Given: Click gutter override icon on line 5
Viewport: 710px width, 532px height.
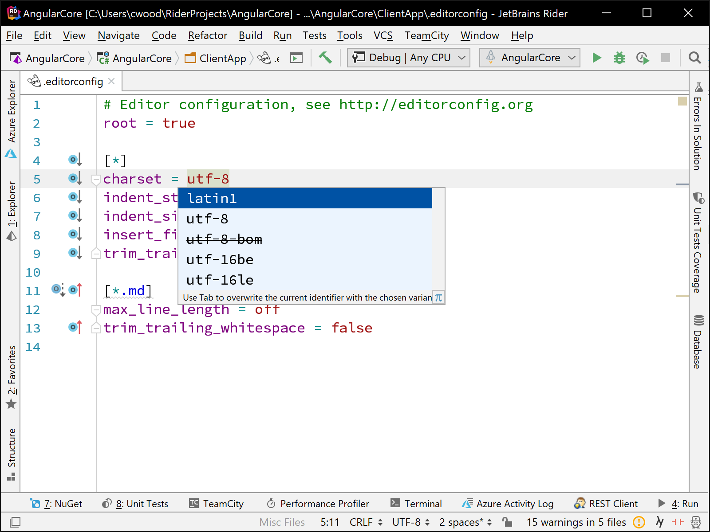Looking at the screenshot, I should click(75, 178).
